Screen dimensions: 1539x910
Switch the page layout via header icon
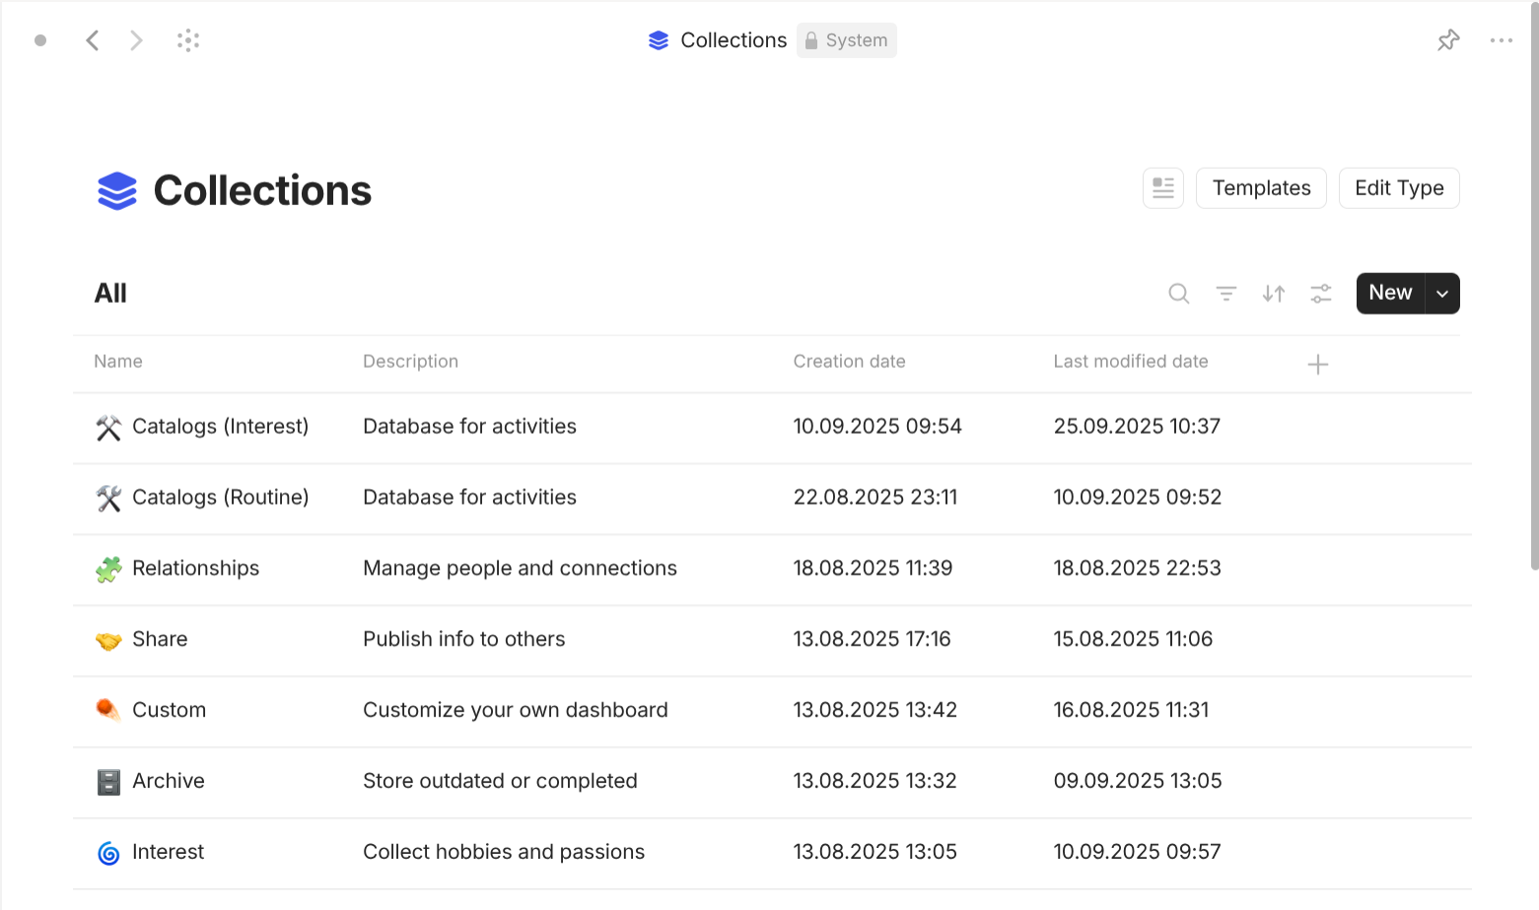click(1162, 188)
